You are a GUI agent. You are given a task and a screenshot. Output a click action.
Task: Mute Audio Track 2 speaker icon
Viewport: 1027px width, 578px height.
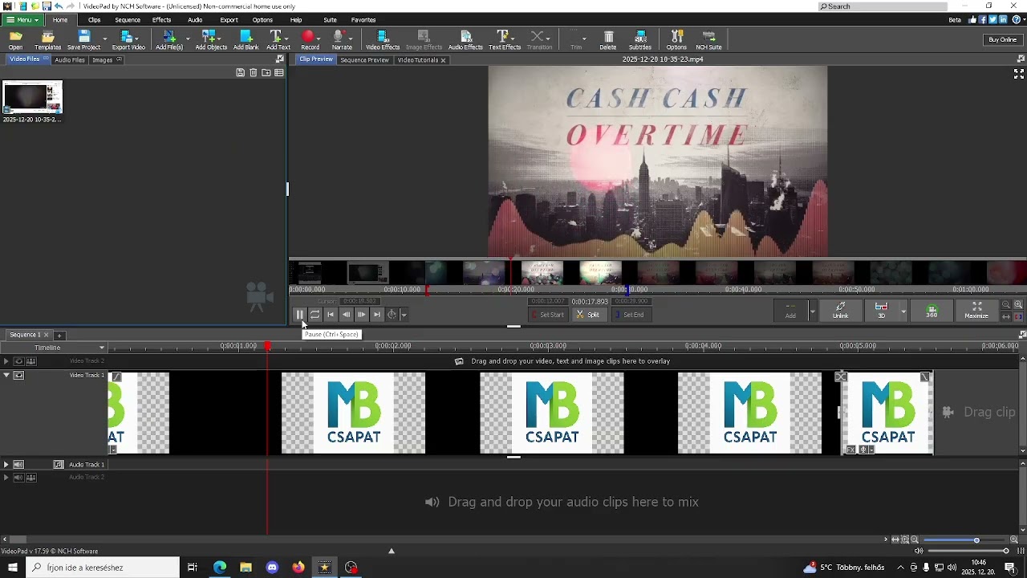point(18,477)
